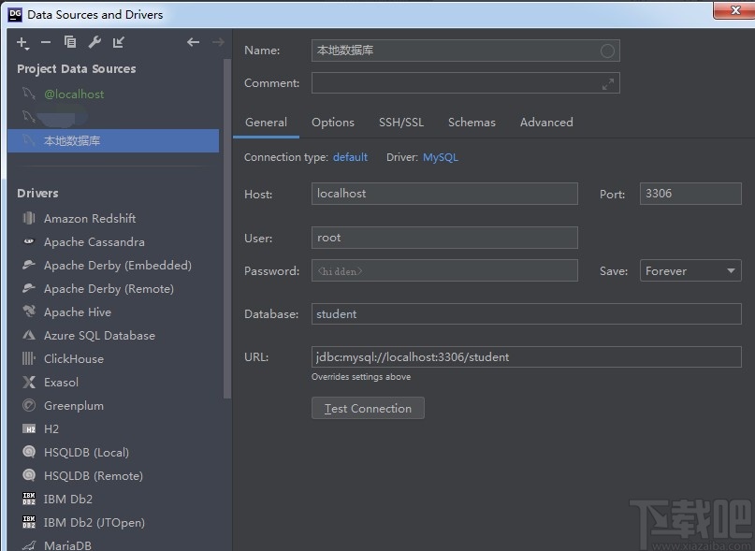Image resolution: width=755 pixels, height=551 pixels.
Task: Change the Connection type default link
Action: (x=350, y=157)
